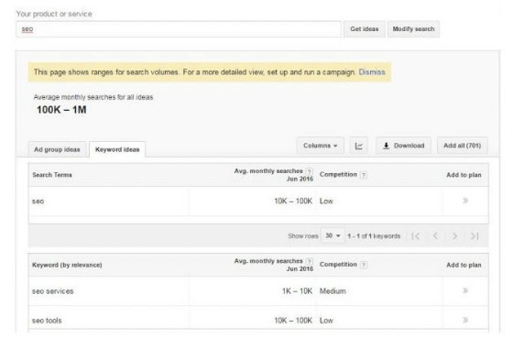Viewport: 513px width, 338px height.
Task: Go to first page of keywords
Action: pyautogui.click(x=416, y=236)
